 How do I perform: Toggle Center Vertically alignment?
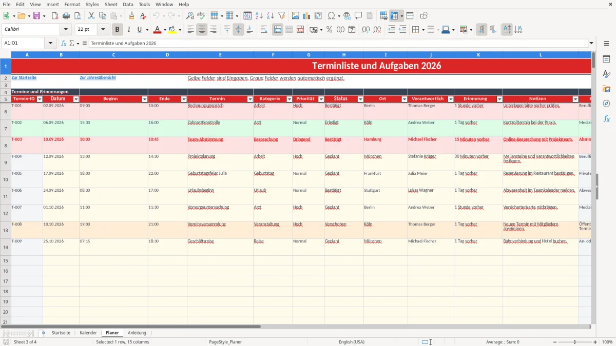pos(238,30)
